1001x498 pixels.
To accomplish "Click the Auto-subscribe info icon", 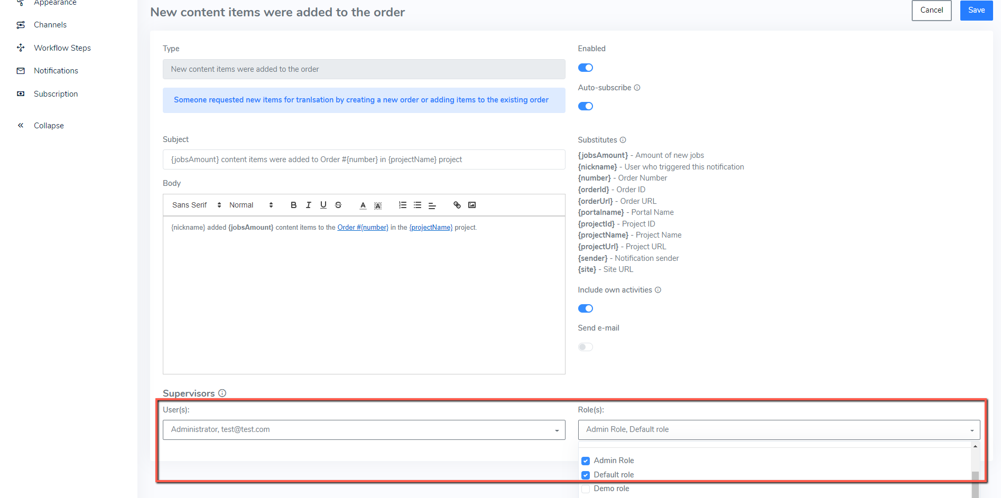I will (x=637, y=88).
